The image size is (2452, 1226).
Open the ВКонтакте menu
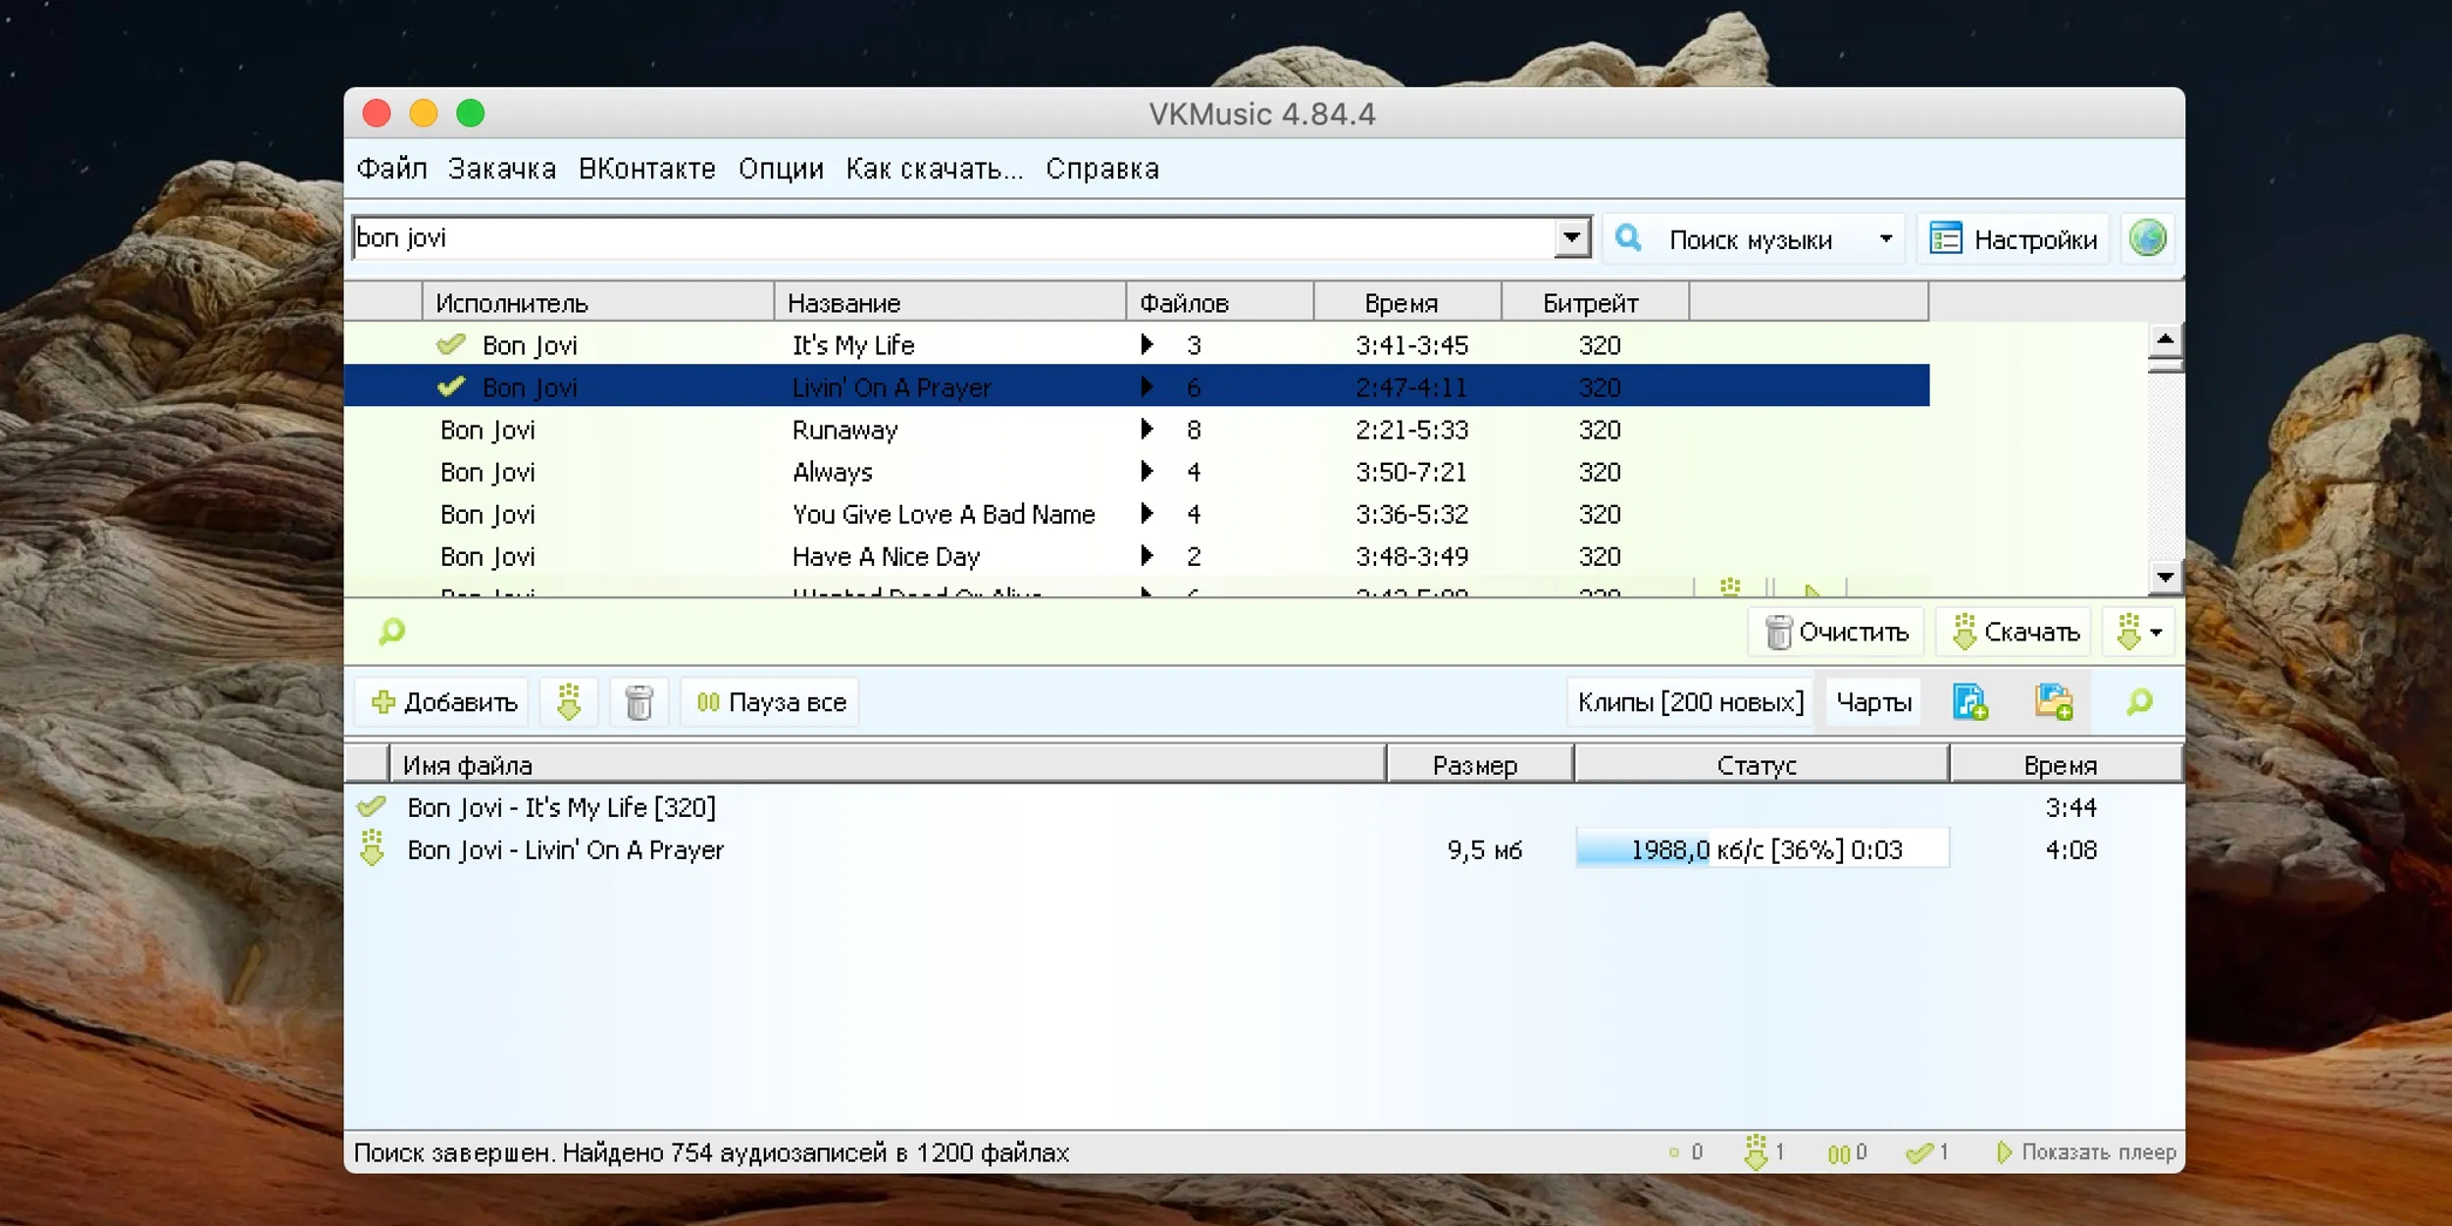point(647,169)
